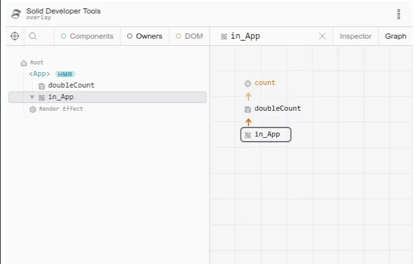Screen dimensions: 418x264
Task: Collapse the in_App tree node arrow
Action: 32,97
